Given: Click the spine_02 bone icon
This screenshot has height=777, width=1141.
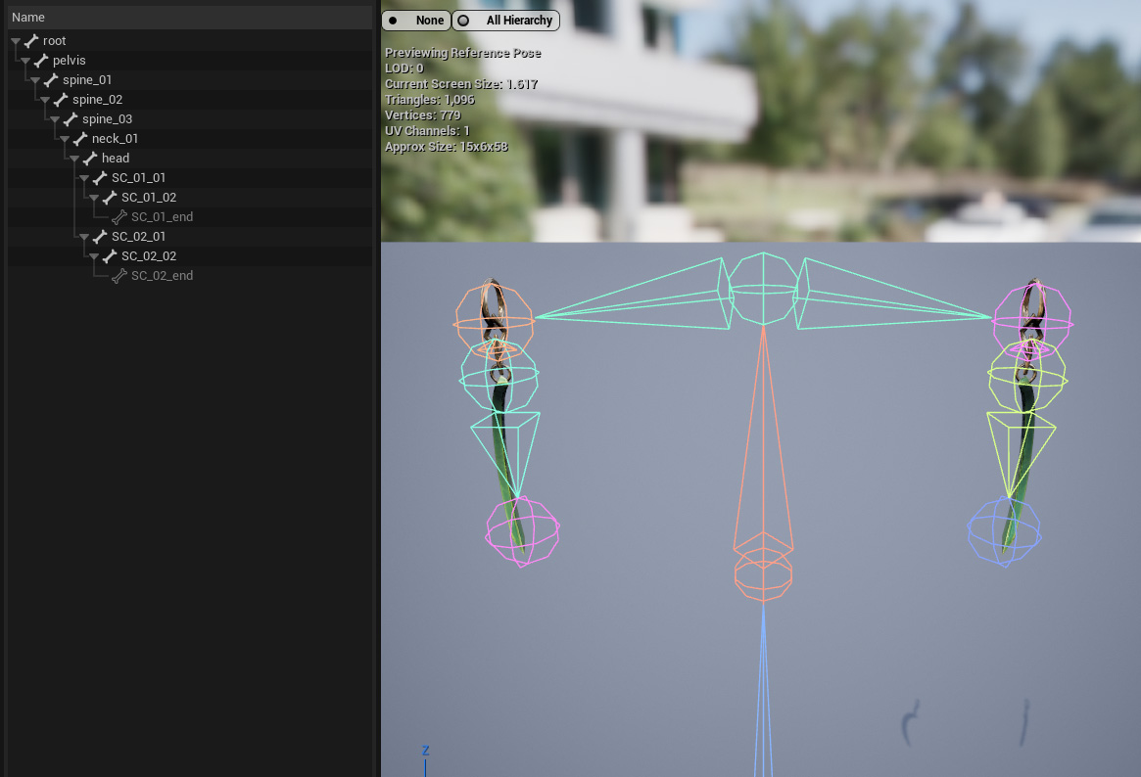Looking at the screenshot, I should click(61, 100).
